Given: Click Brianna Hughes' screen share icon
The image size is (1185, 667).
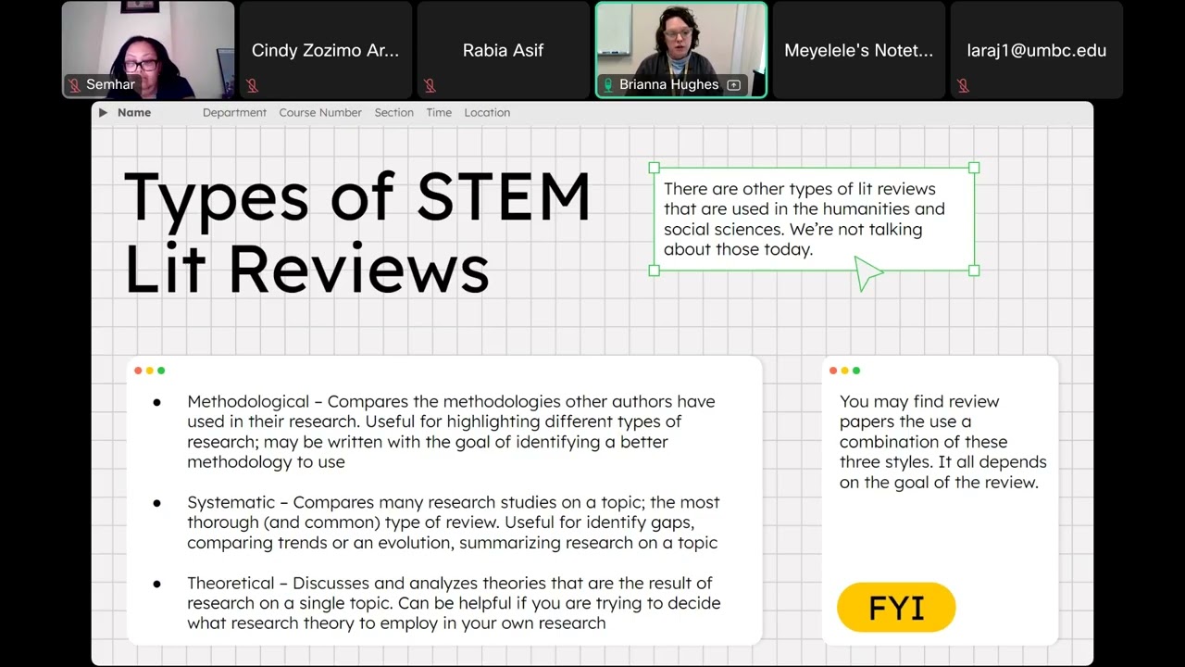Looking at the screenshot, I should coord(734,84).
